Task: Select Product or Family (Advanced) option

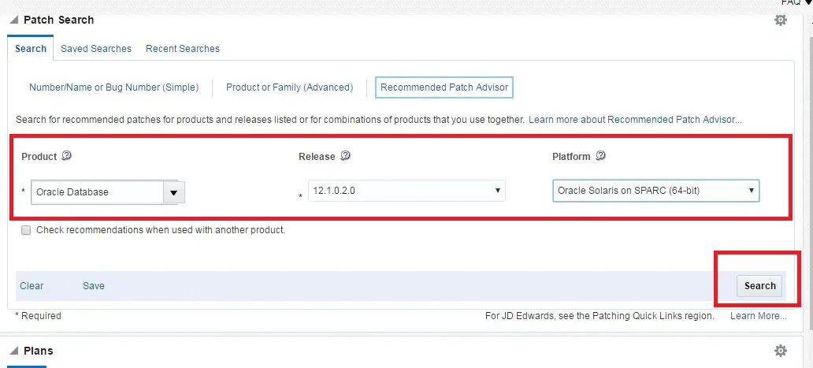Action: 289,87
